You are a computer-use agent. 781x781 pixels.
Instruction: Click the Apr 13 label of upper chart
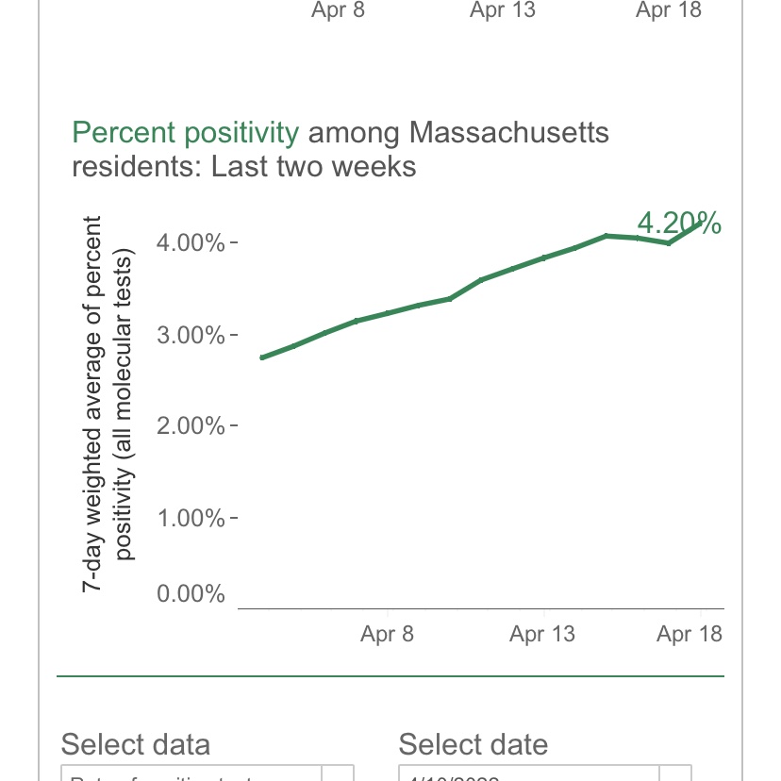(x=503, y=10)
